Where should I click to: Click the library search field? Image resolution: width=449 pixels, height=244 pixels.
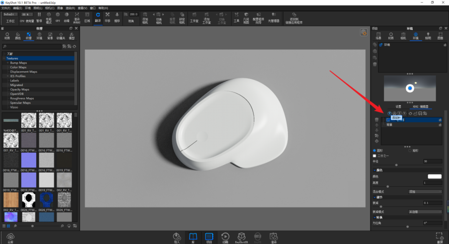32,47
